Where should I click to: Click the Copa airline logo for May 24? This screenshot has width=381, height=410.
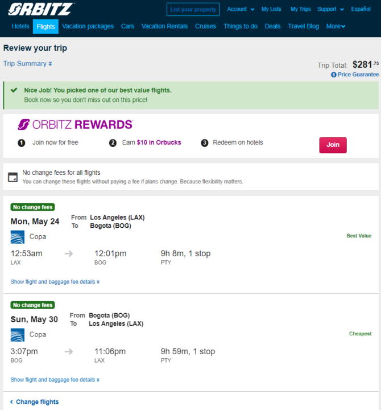[18, 237]
